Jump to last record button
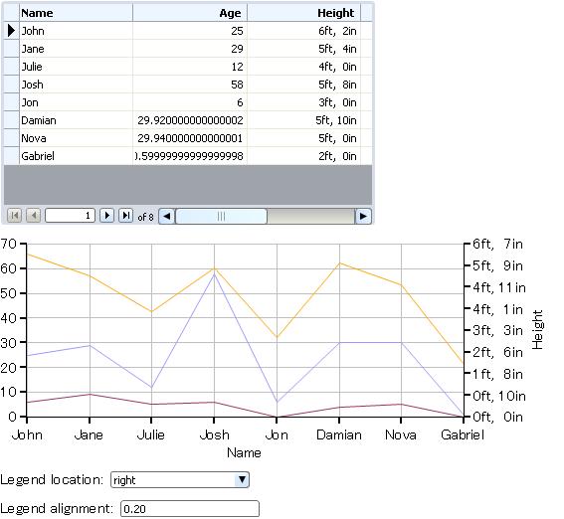Viewport: 564px width, 519px height. coord(126,216)
